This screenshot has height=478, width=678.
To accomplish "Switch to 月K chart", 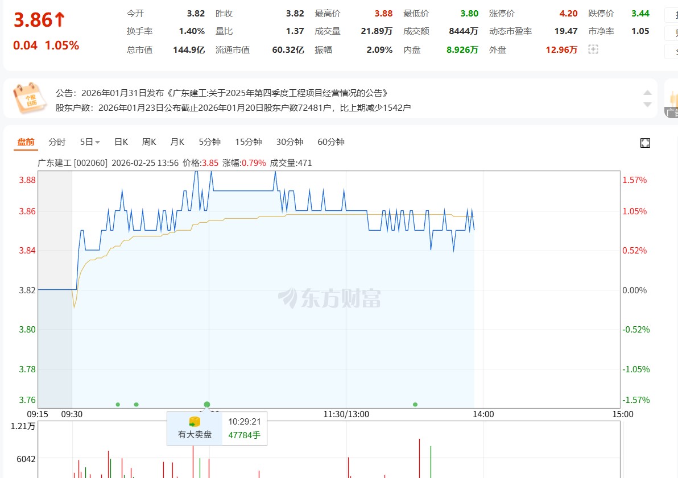I will pyautogui.click(x=177, y=142).
